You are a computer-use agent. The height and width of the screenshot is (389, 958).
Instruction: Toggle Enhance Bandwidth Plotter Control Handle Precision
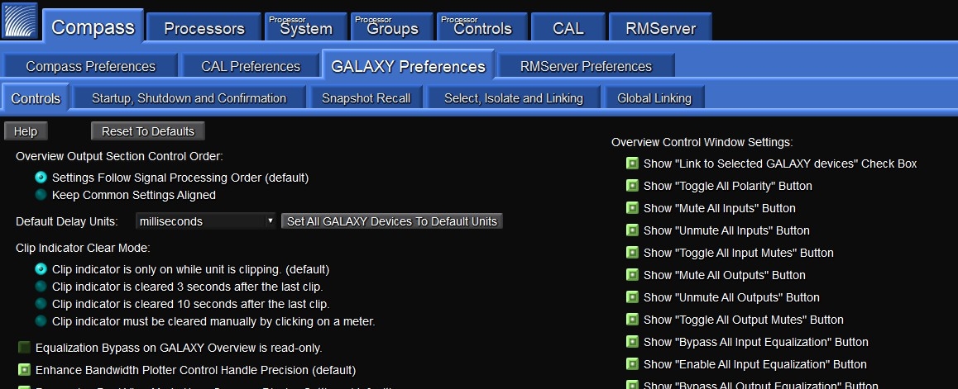pyautogui.click(x=24, y=370)
